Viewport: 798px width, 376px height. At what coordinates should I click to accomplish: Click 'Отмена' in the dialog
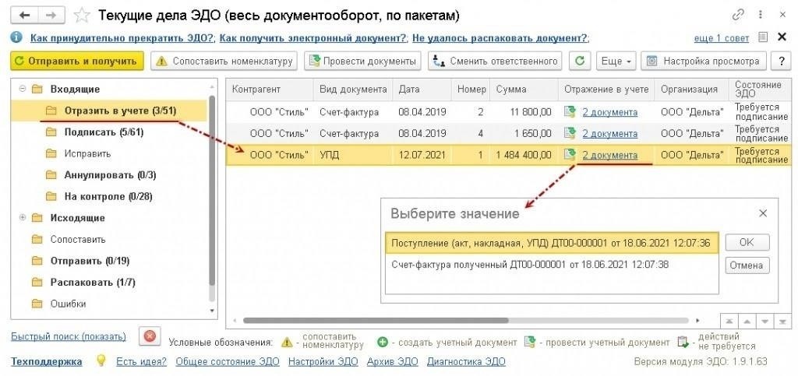click(747, 265)
